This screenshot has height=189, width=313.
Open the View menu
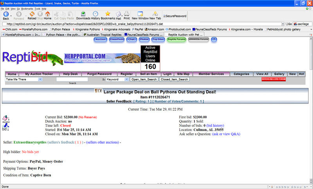click(x=13, y=9)
